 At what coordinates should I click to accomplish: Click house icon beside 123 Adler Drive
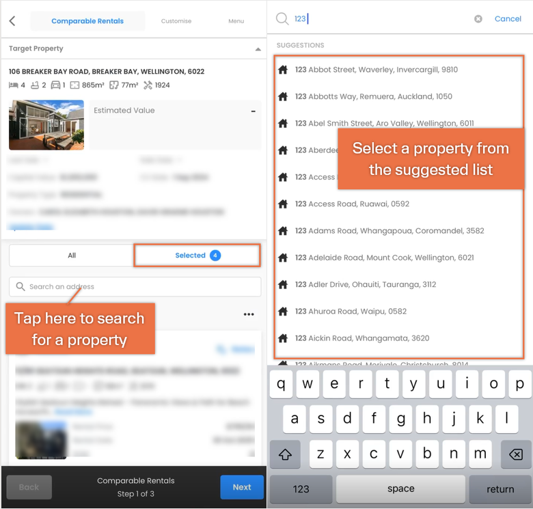click(283, 284)
